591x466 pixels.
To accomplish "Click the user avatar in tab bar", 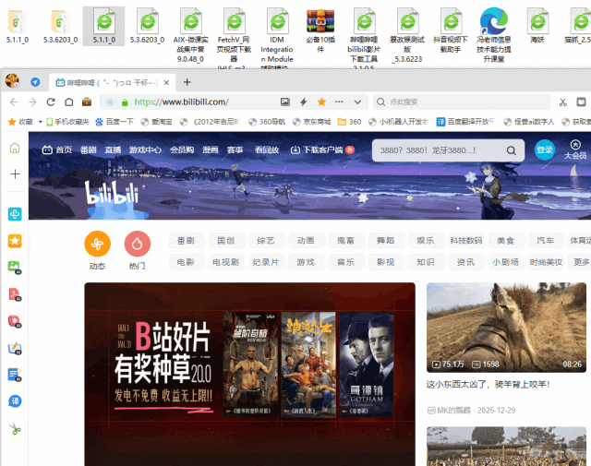I will tap(12, 80).
